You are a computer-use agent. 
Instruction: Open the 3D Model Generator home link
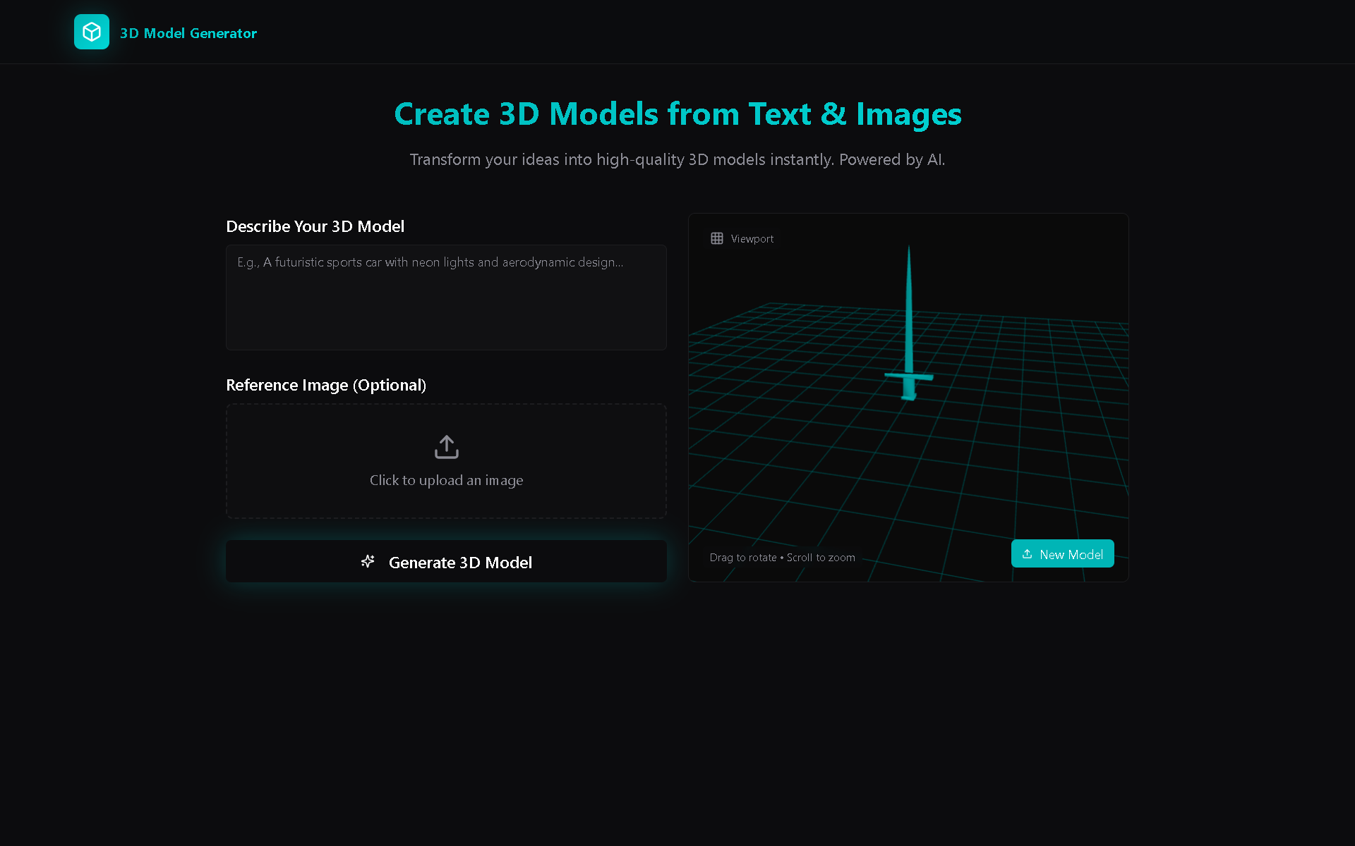188,33
